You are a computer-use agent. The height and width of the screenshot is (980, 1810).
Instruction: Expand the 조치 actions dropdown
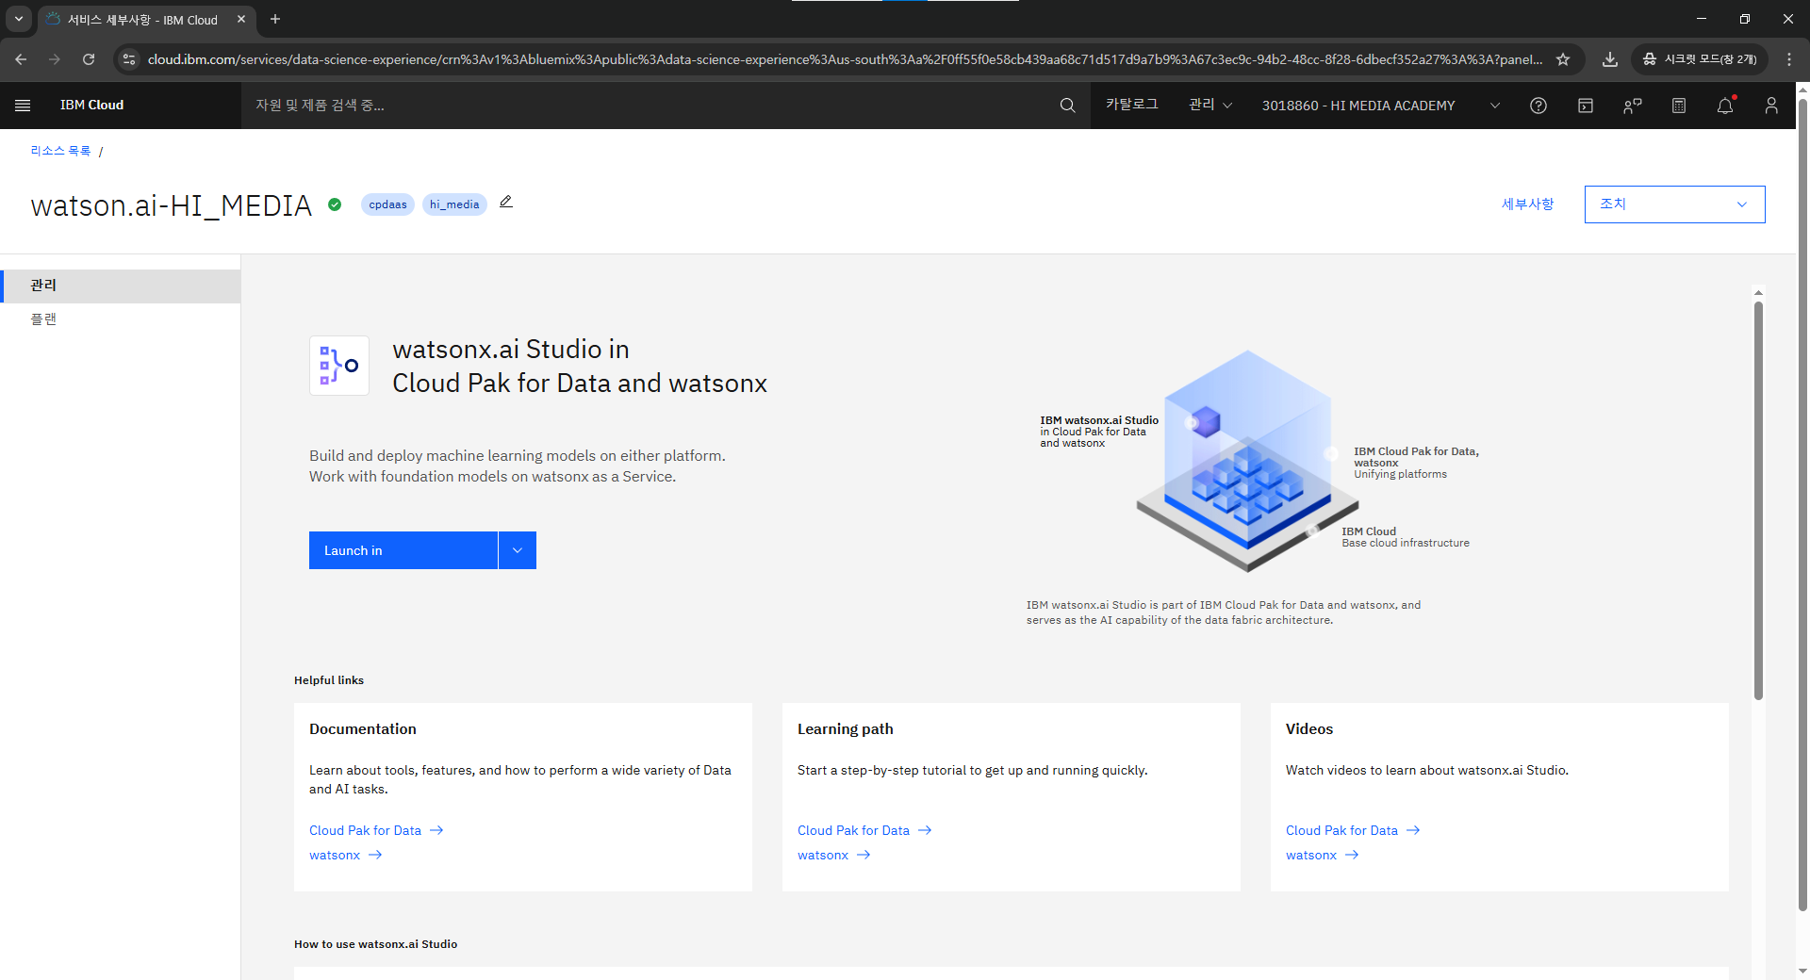pos(1674,204)
